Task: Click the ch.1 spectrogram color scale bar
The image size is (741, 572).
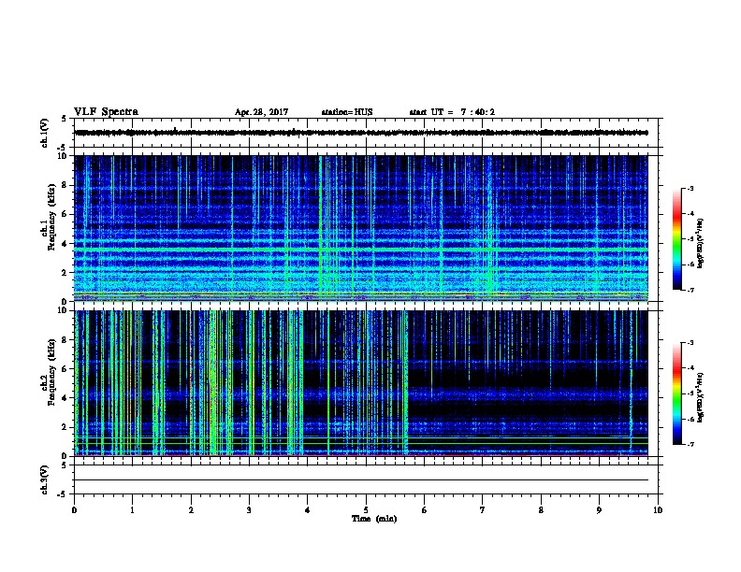Action: [x=676, y=239]
